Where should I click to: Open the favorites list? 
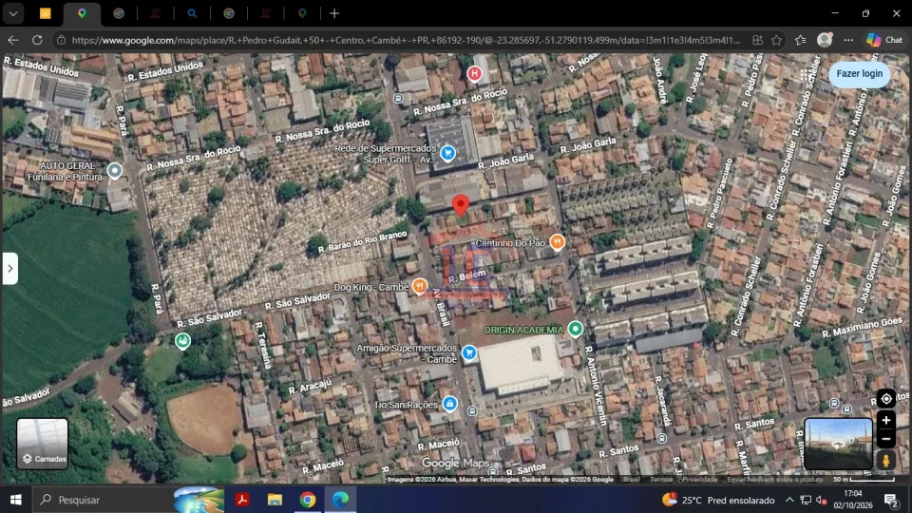tap(801, 40)
